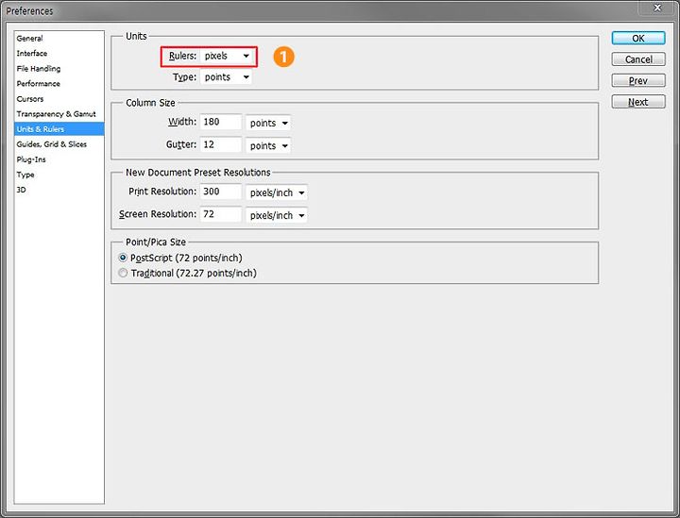The image size is (680, 518).
Task: Click the Cancel button
Action: 638,59
